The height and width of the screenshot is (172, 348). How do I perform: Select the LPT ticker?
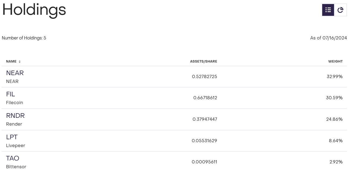[x=12, y=137]
